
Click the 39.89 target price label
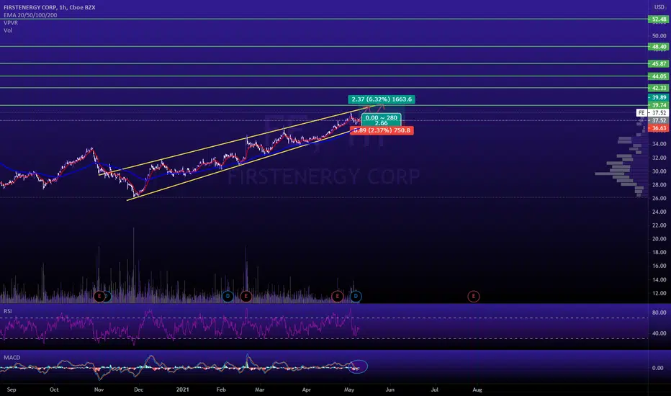[x=659, y=98]
